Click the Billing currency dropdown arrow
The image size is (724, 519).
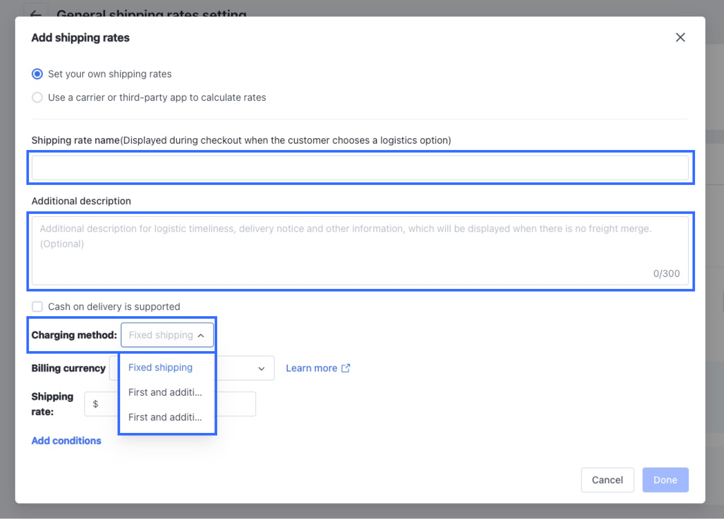pos(261,368)
